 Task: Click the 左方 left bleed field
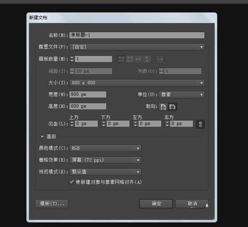150,124
